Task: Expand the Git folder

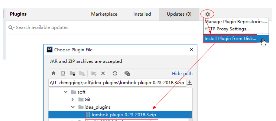Action: click(72, 100)
